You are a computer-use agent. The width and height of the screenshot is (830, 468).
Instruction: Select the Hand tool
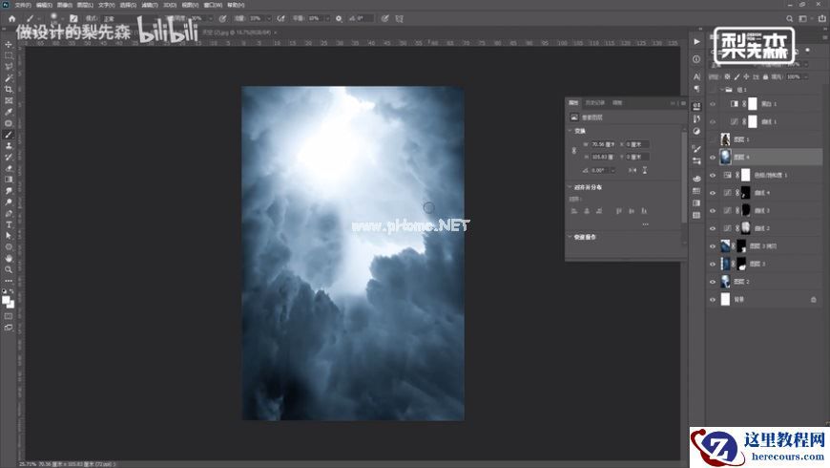(9, 258)
